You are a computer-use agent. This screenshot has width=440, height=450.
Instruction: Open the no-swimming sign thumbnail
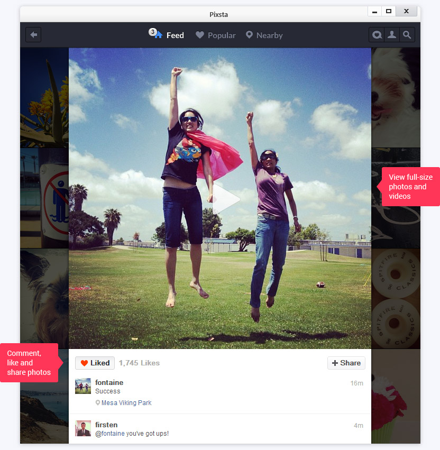click(44, 198)
